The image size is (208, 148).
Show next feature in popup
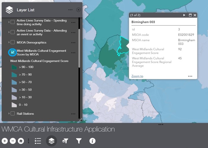[x=184, y=15]
